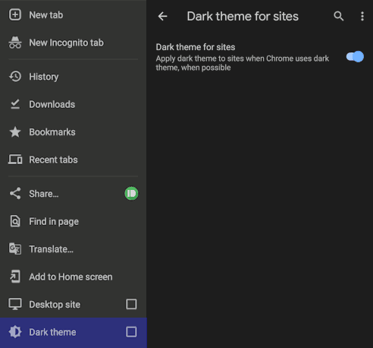Select Add to Home screen
The width and height of the screenshot is (373, 348).
[x=74, y=277]
